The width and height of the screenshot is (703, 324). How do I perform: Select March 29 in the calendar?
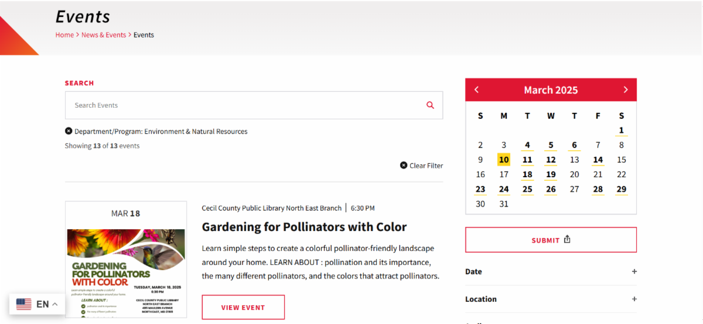click(621, 189)
